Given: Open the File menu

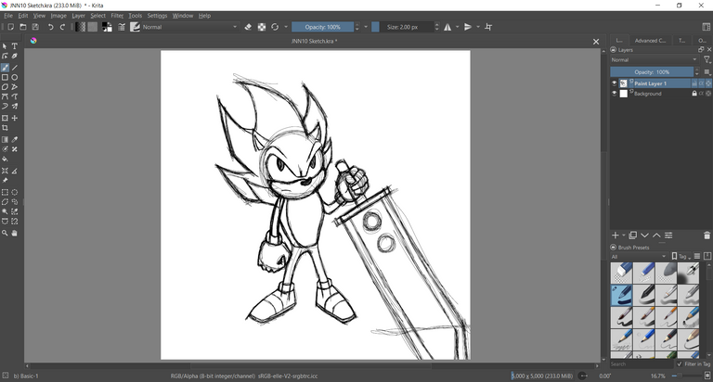Looking at the screenshot, I should [8, 16].
